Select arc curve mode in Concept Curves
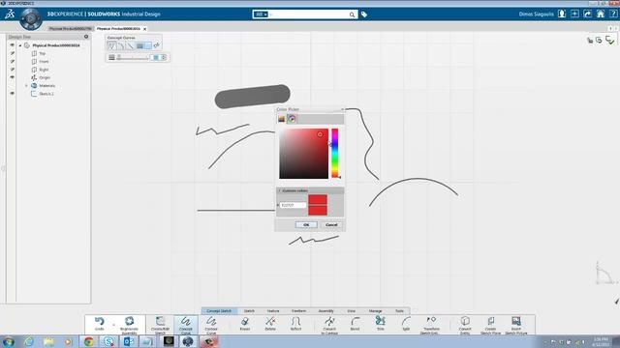This screenshot has height=348, width=620. (120, 45)
